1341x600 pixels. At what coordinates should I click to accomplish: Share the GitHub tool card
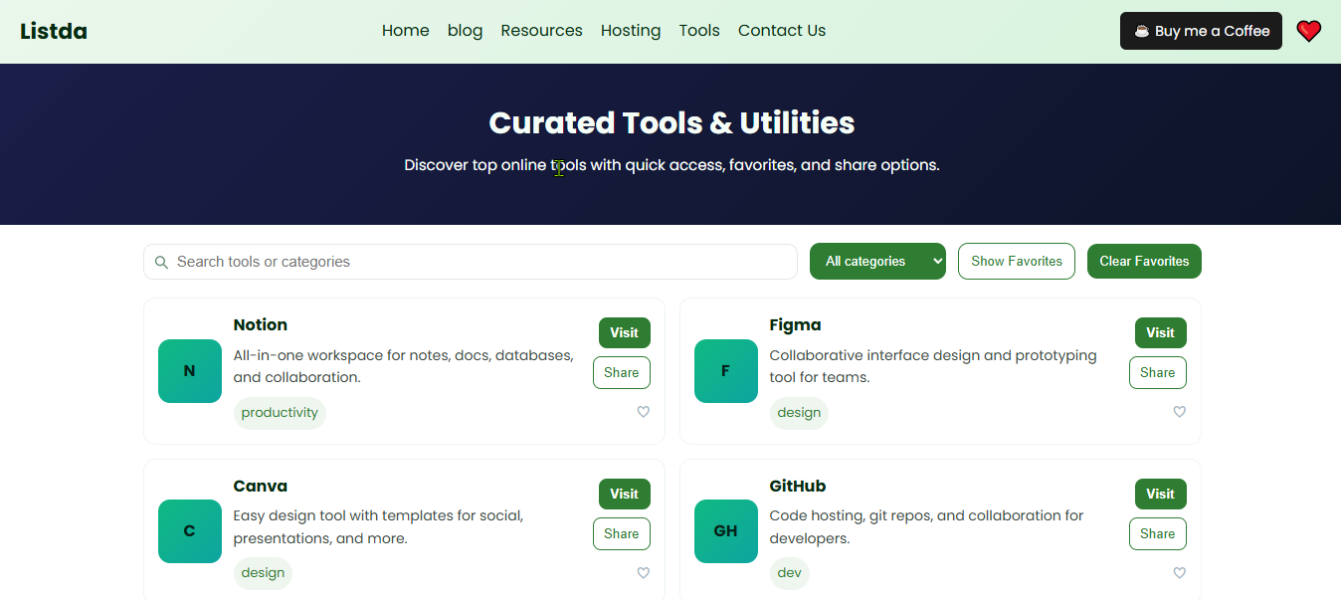click(1158, 534)
